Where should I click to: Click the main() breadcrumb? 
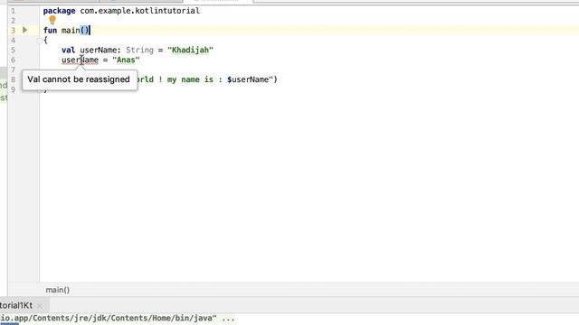click(x=58, y=290)
